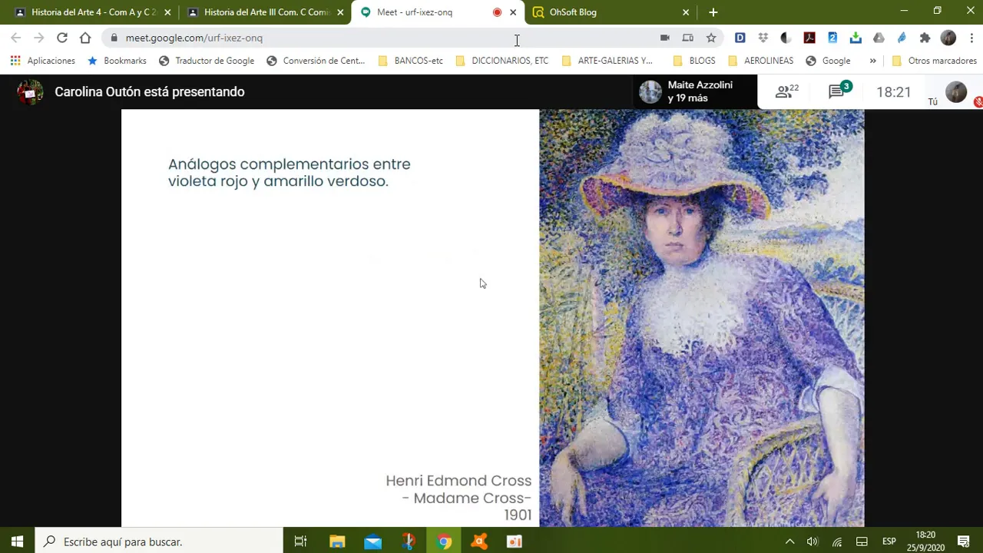Close the Historia del Arte 4 tab
The width and height of the screenshot is (983, 553).
(167, 12)
